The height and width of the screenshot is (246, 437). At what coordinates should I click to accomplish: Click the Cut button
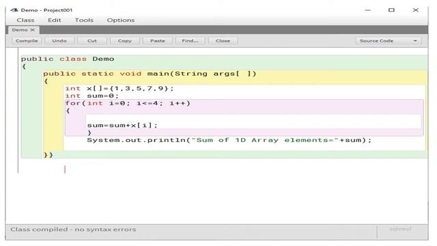[x=92, y=41]
